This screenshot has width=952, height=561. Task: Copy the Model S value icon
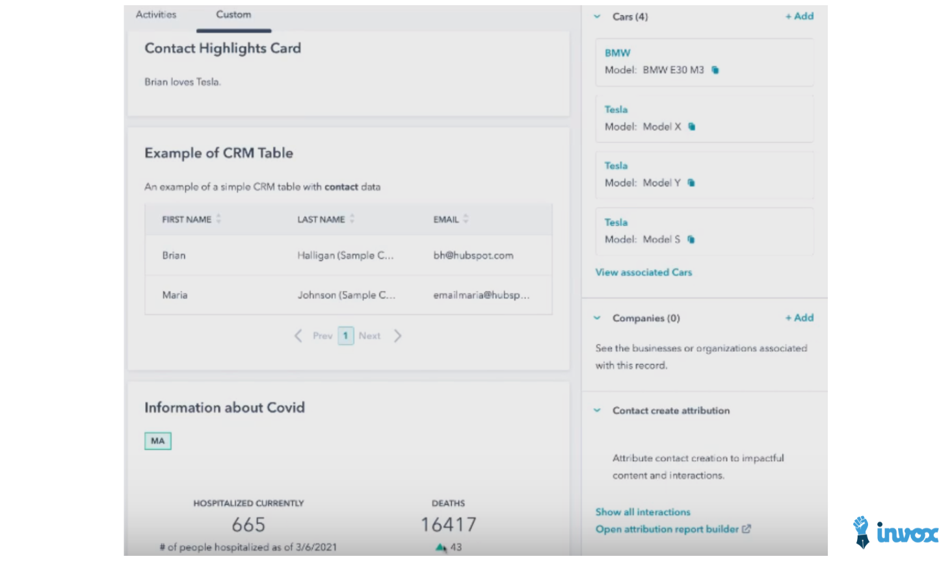click(691, 240)
